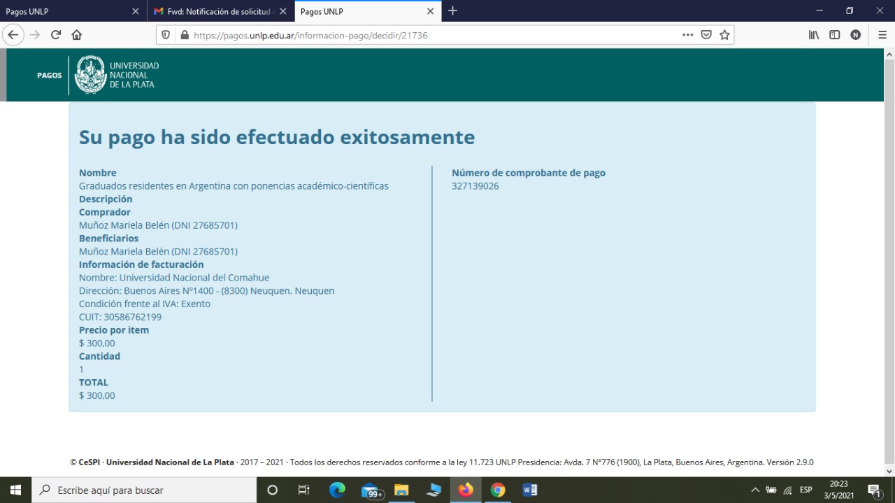895x503 pixels.
Task: Open the Pocket save icon in address bar
Action: pyautogui.click(x=706, y=35)
